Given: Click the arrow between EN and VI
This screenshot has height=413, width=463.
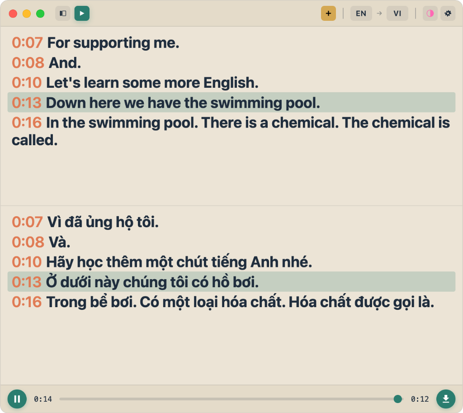Looking at the screenshot, I should tap(379, 14).
